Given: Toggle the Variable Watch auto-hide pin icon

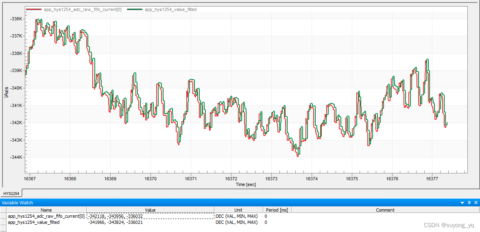Looking at the screenshot, I should click(x=469, y=203).
